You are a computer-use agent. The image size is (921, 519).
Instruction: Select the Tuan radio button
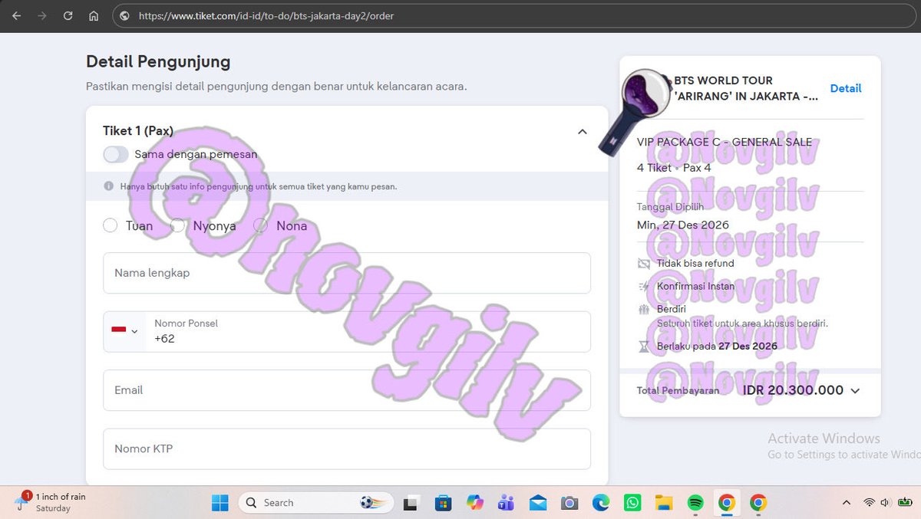110,225
